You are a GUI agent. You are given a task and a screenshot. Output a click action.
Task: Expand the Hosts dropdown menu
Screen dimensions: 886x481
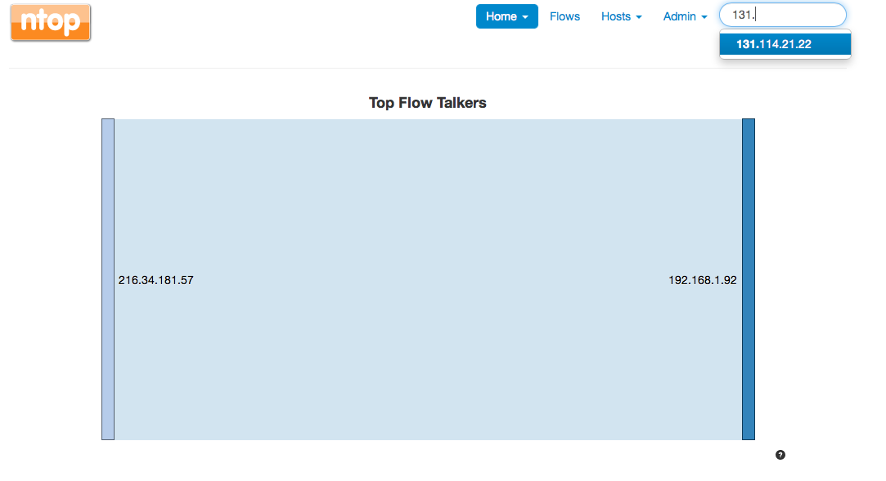622,16
